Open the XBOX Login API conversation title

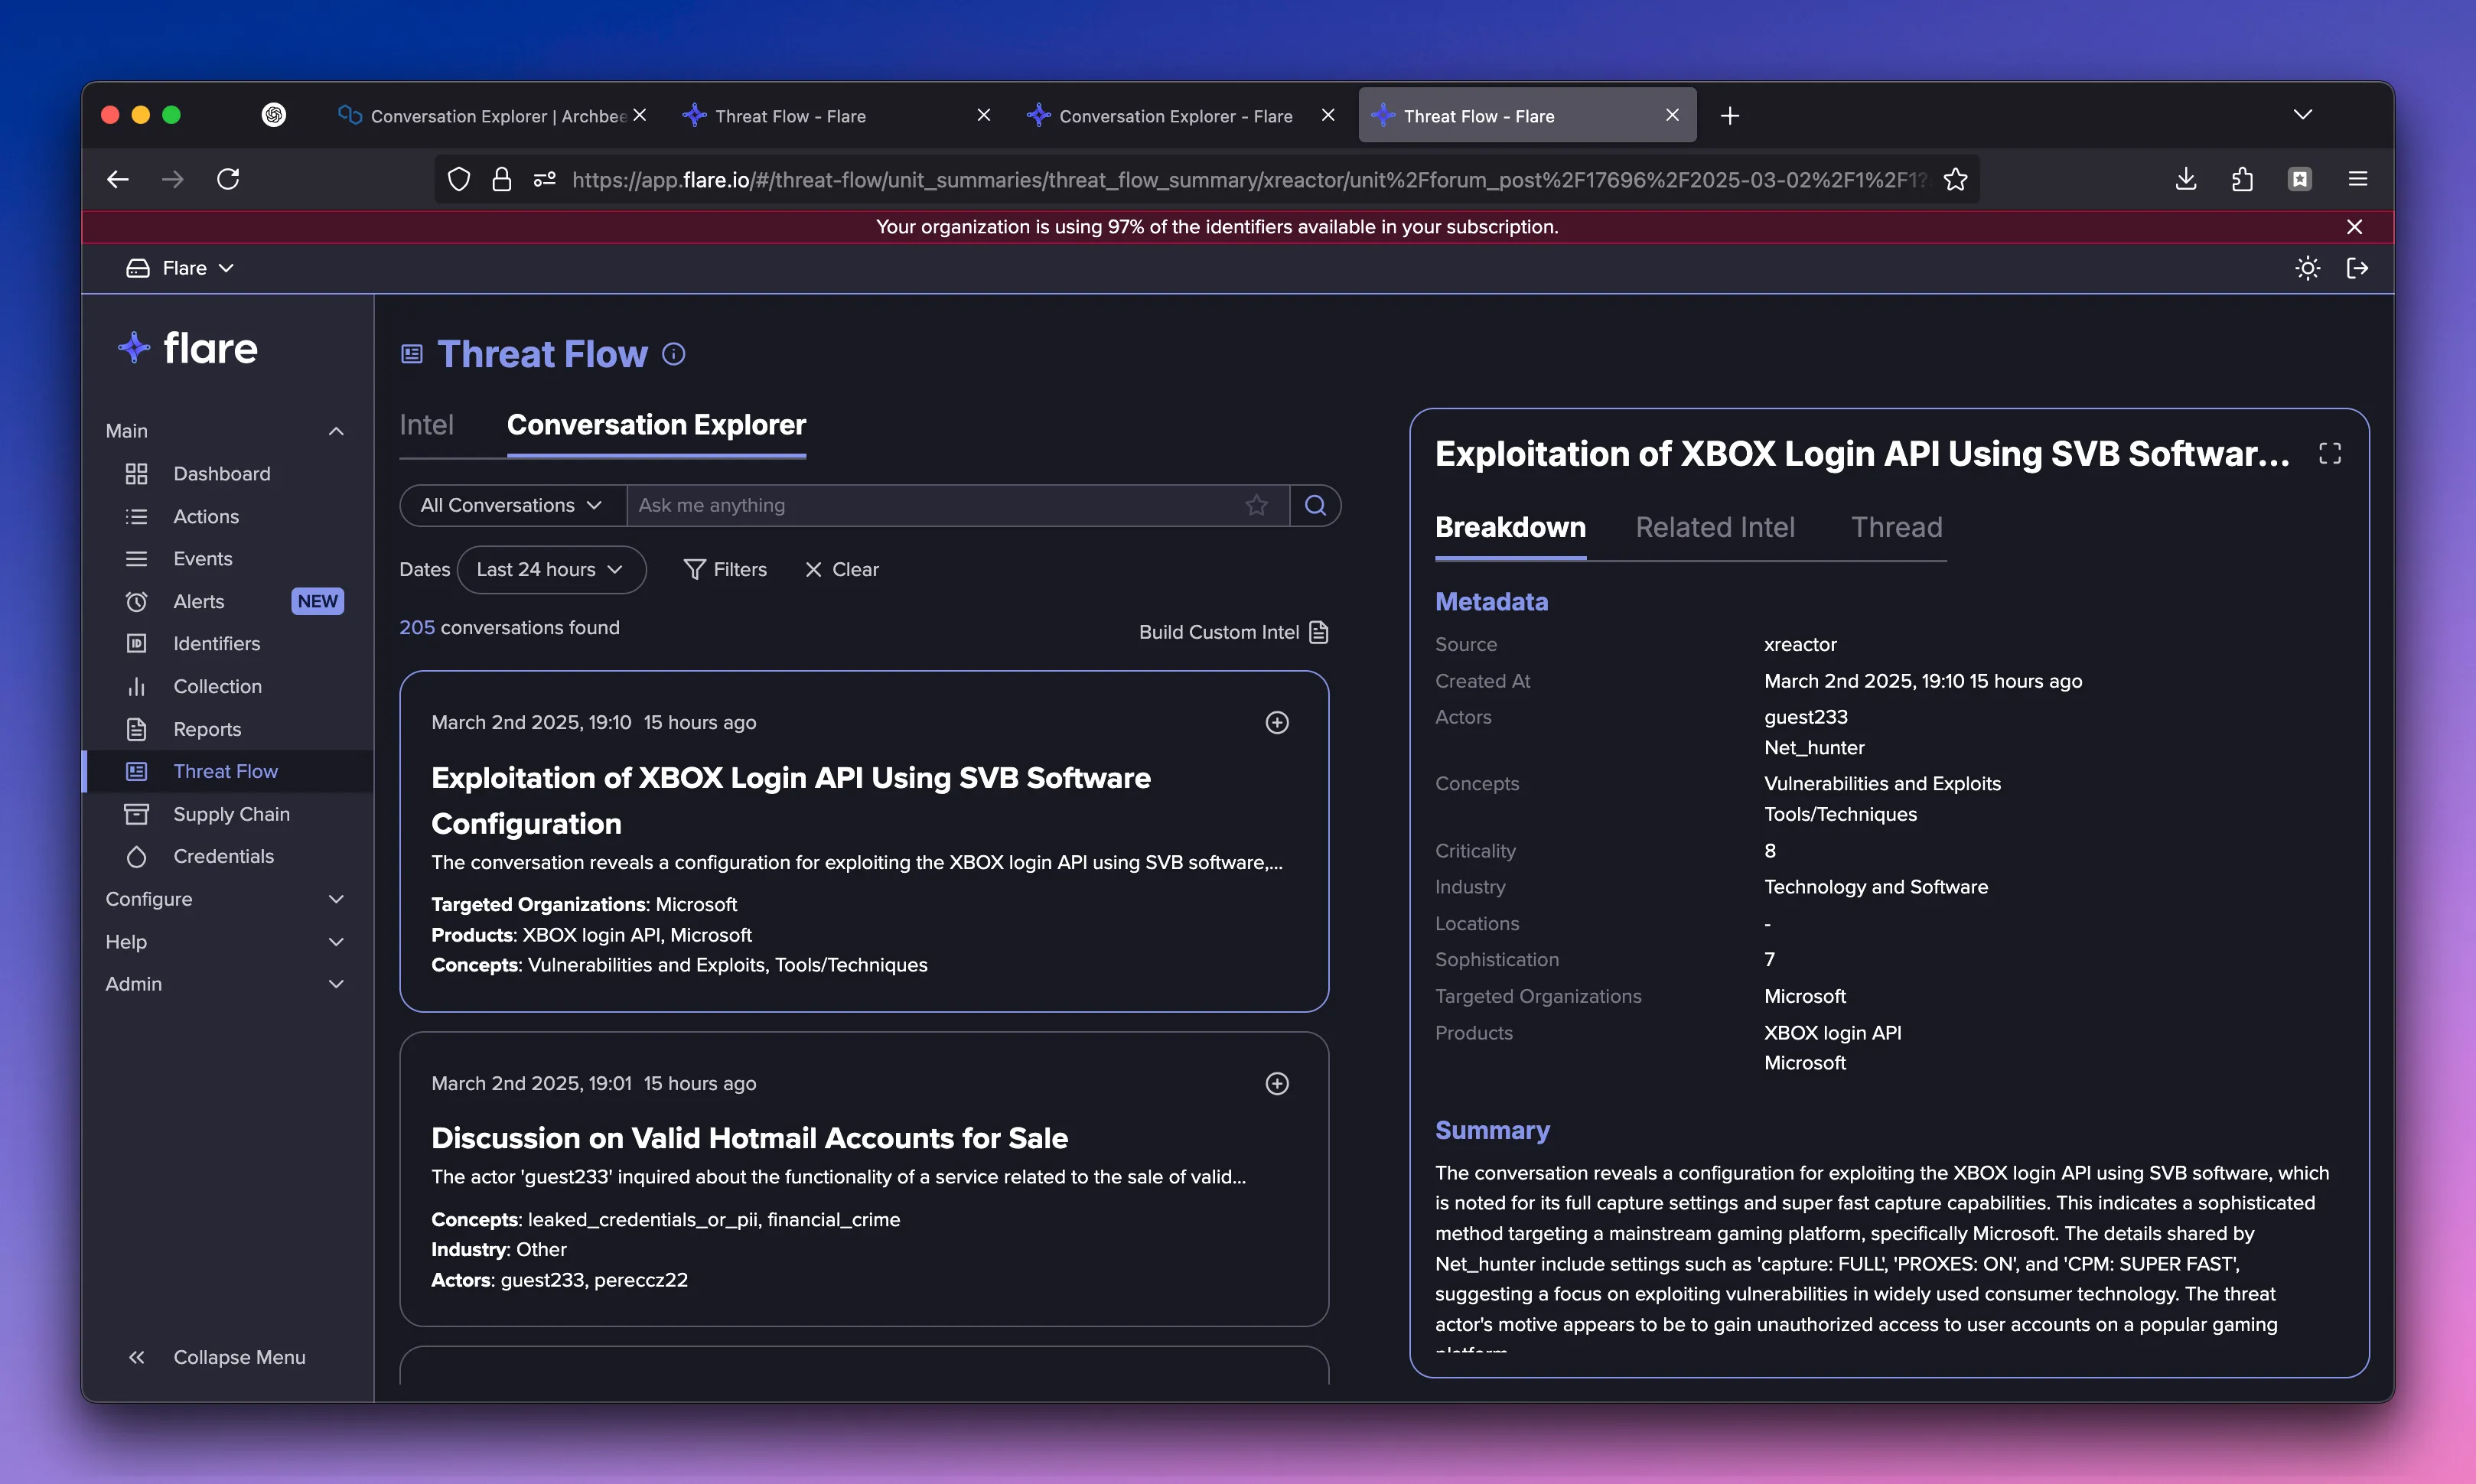791,800
